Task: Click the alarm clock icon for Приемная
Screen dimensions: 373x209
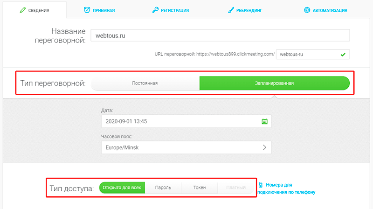Action: coord(87,10)
